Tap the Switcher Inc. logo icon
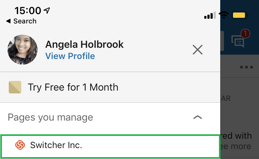 (20, 145)
